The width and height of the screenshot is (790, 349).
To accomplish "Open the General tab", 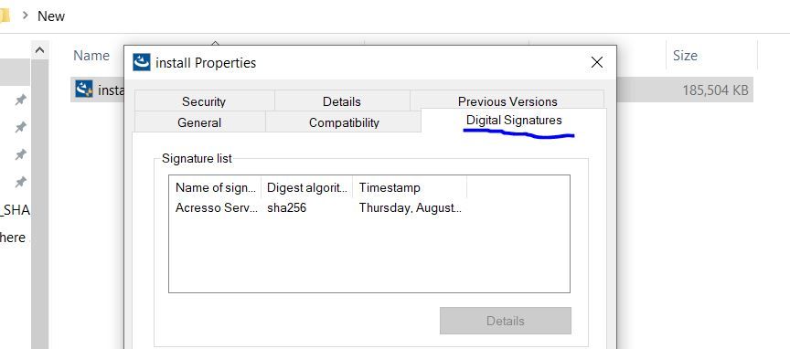I will tap(199, 122).
